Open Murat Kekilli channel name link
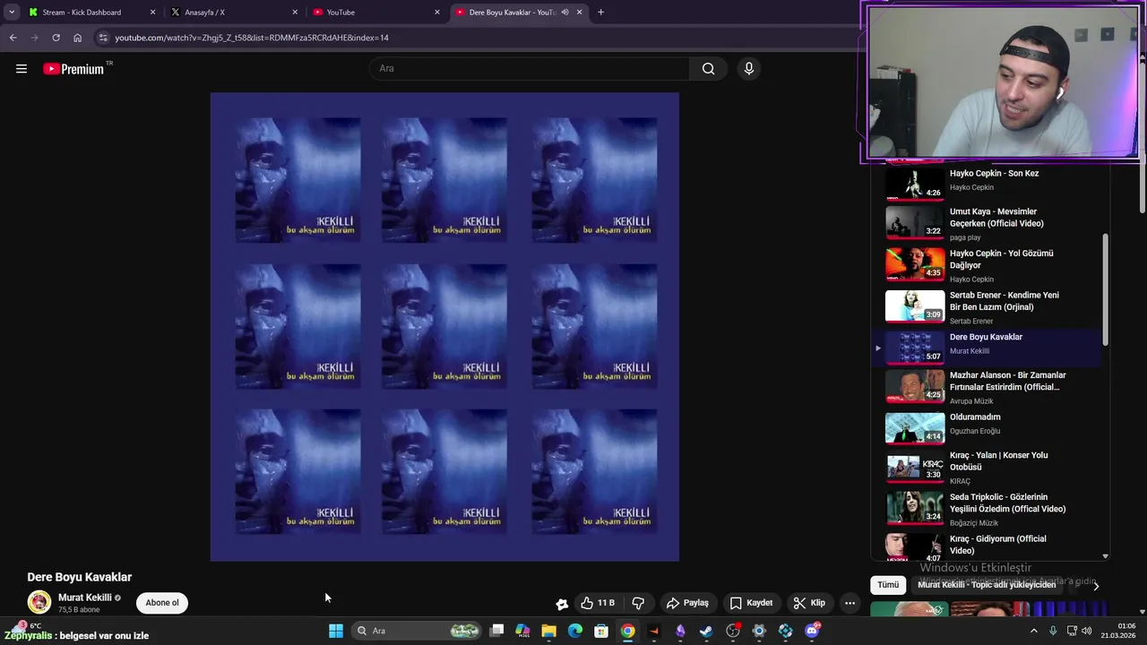 pyautogui.click(x=85, y=598)
